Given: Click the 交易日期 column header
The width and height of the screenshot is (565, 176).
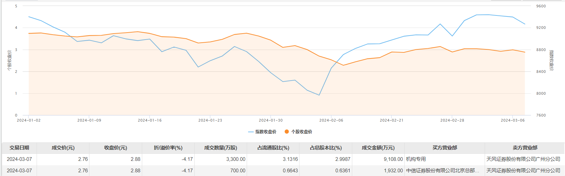Looking at the screenshot, I should [x=19, y=148].
